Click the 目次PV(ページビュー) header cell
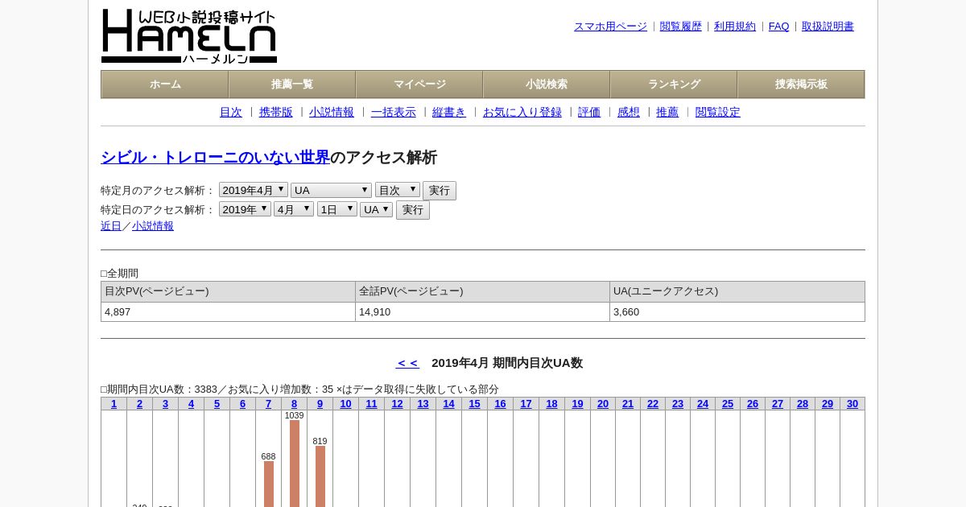Image resolution: width=966 pixels, height=507 pixels. (x=228, y=291)
